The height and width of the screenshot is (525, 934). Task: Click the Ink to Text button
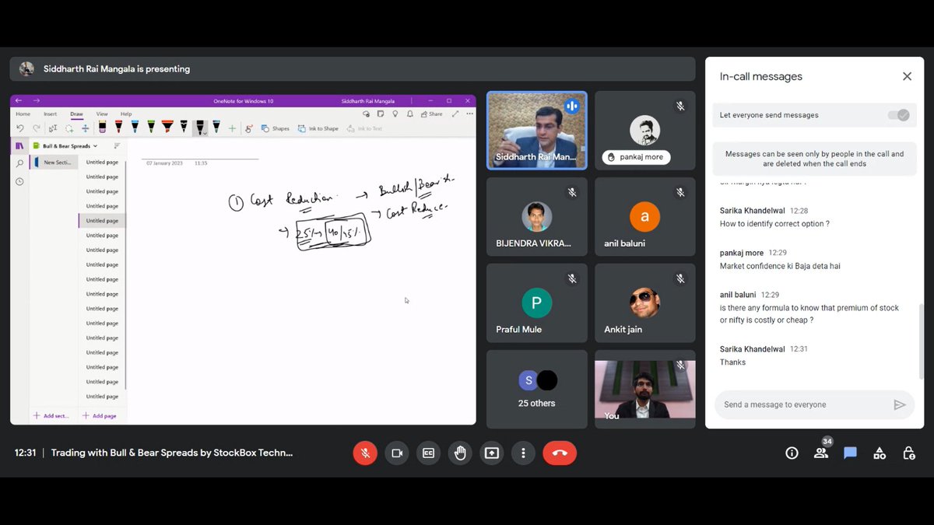(x=364, y=128)
